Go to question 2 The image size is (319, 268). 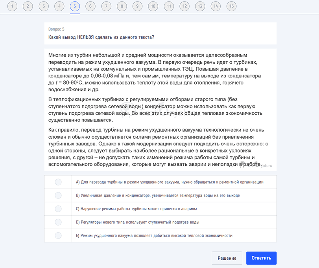[x=28, y=6]
